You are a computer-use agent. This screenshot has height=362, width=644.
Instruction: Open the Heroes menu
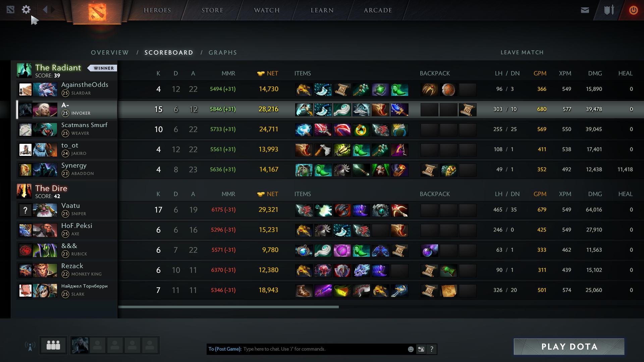tap(157, 10)
